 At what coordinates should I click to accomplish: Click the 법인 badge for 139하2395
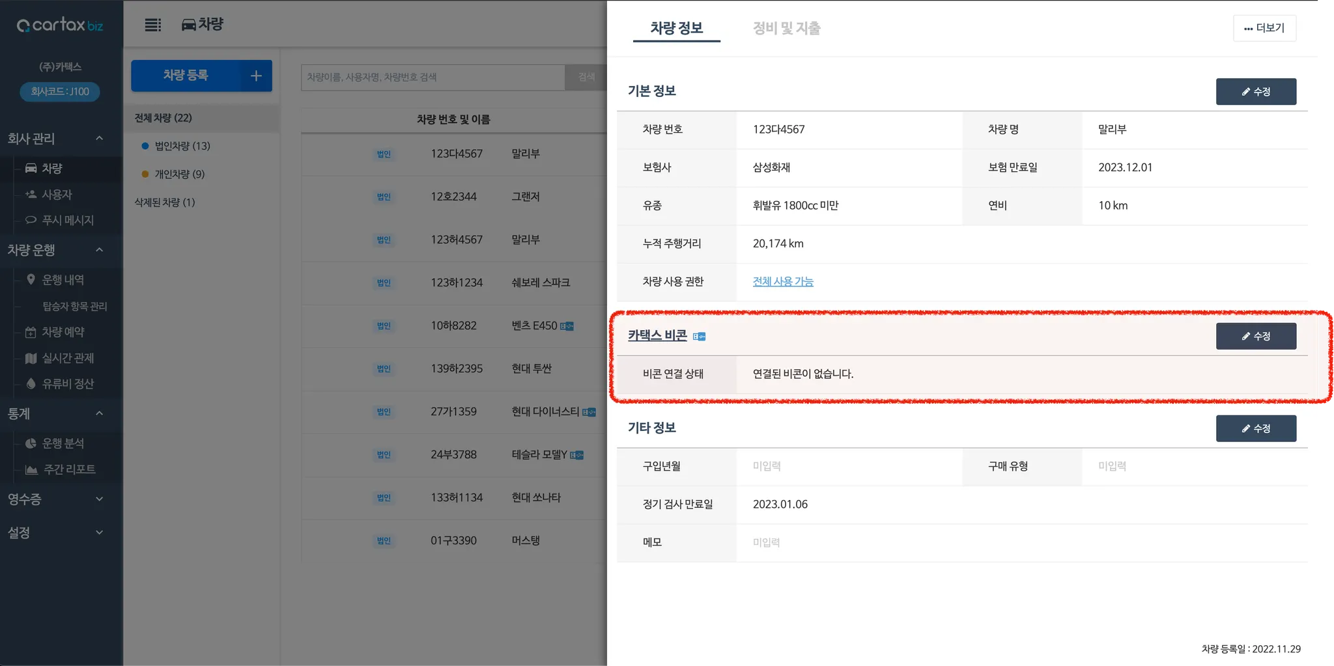click(x=384, y=369)
